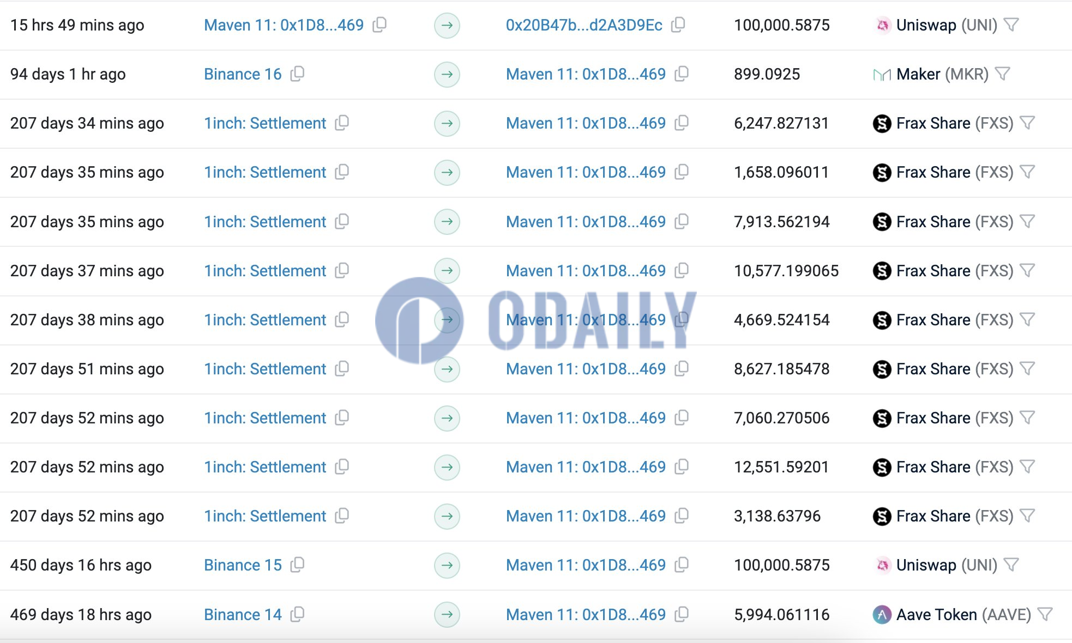1072x643 pixels.
Task: Copy the Maven 11 sender address in the top row
Action: point(380,25)
